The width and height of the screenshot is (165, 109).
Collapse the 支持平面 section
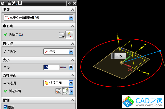tap(73, 75)
